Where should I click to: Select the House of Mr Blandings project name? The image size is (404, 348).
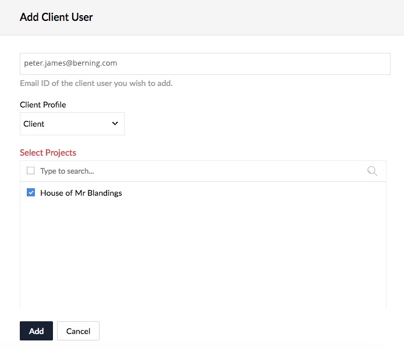pos(81,193)
